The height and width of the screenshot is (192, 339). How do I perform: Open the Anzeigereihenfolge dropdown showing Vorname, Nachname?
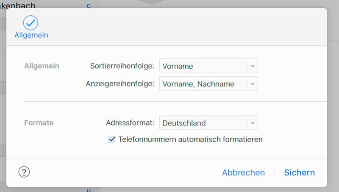pos(208,83)
